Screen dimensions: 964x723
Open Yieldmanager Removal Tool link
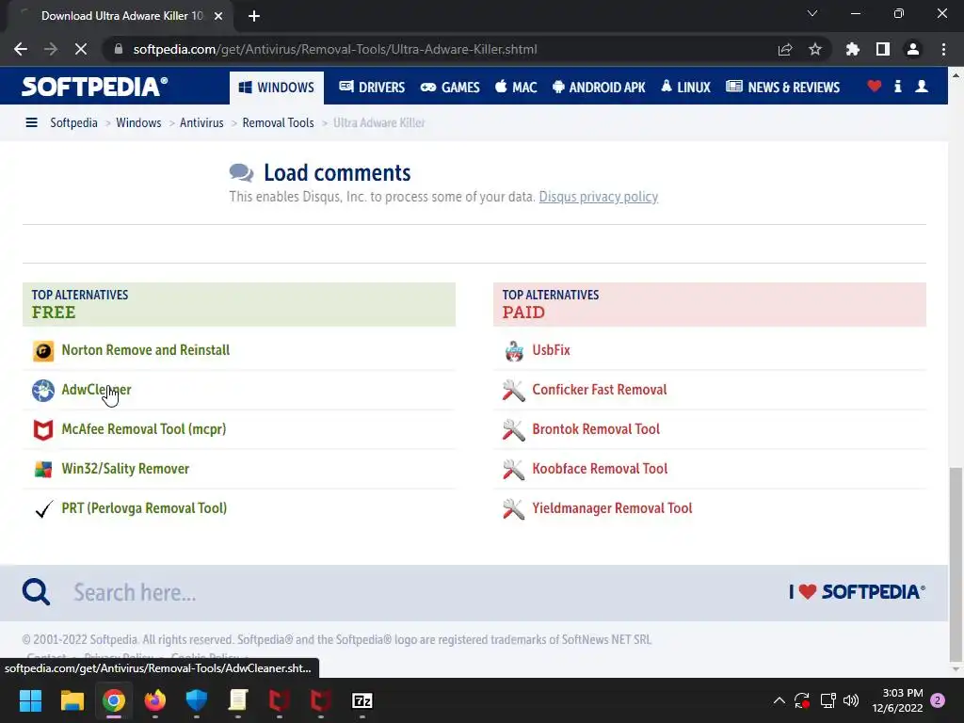(x=612, y=507)
